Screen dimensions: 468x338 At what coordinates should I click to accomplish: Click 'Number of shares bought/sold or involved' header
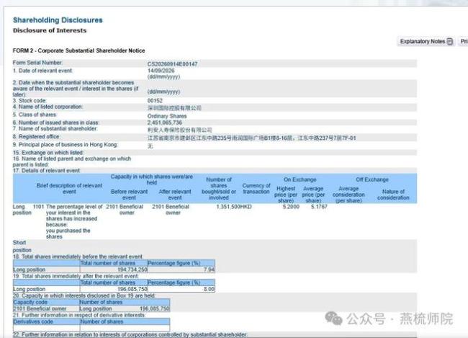219,189
